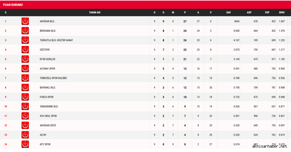Open the Akhisar Bld. team name
Viewport: 291px width, 152px height.
(x=47, y=21)
